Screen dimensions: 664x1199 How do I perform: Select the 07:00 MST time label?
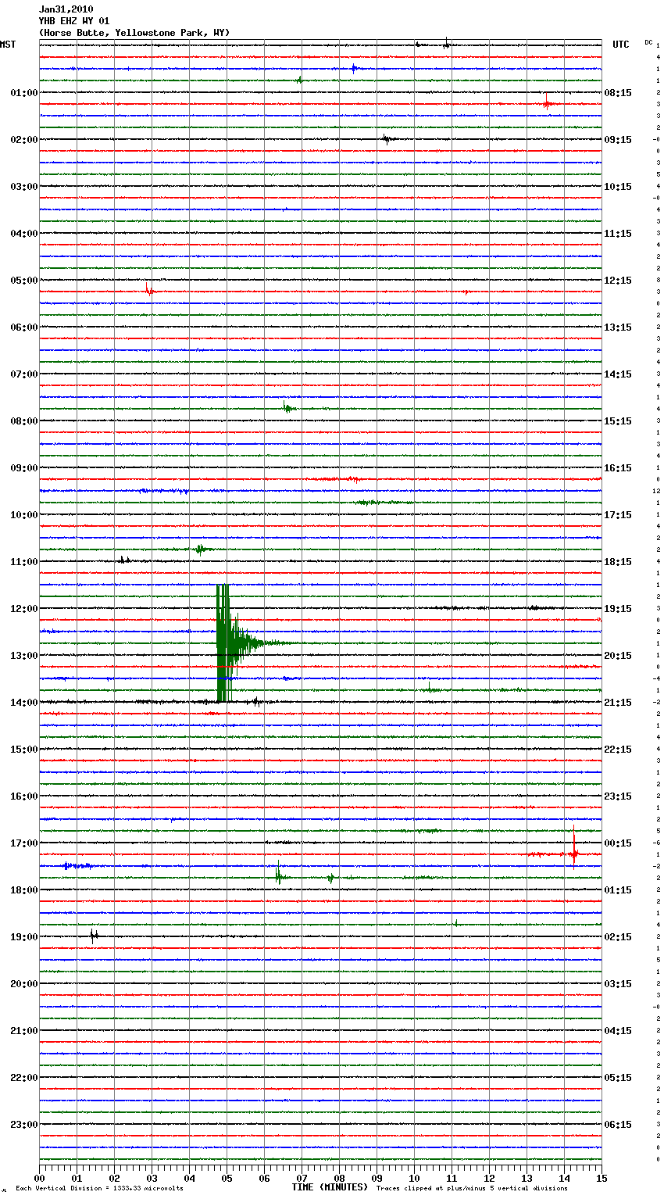24,374
